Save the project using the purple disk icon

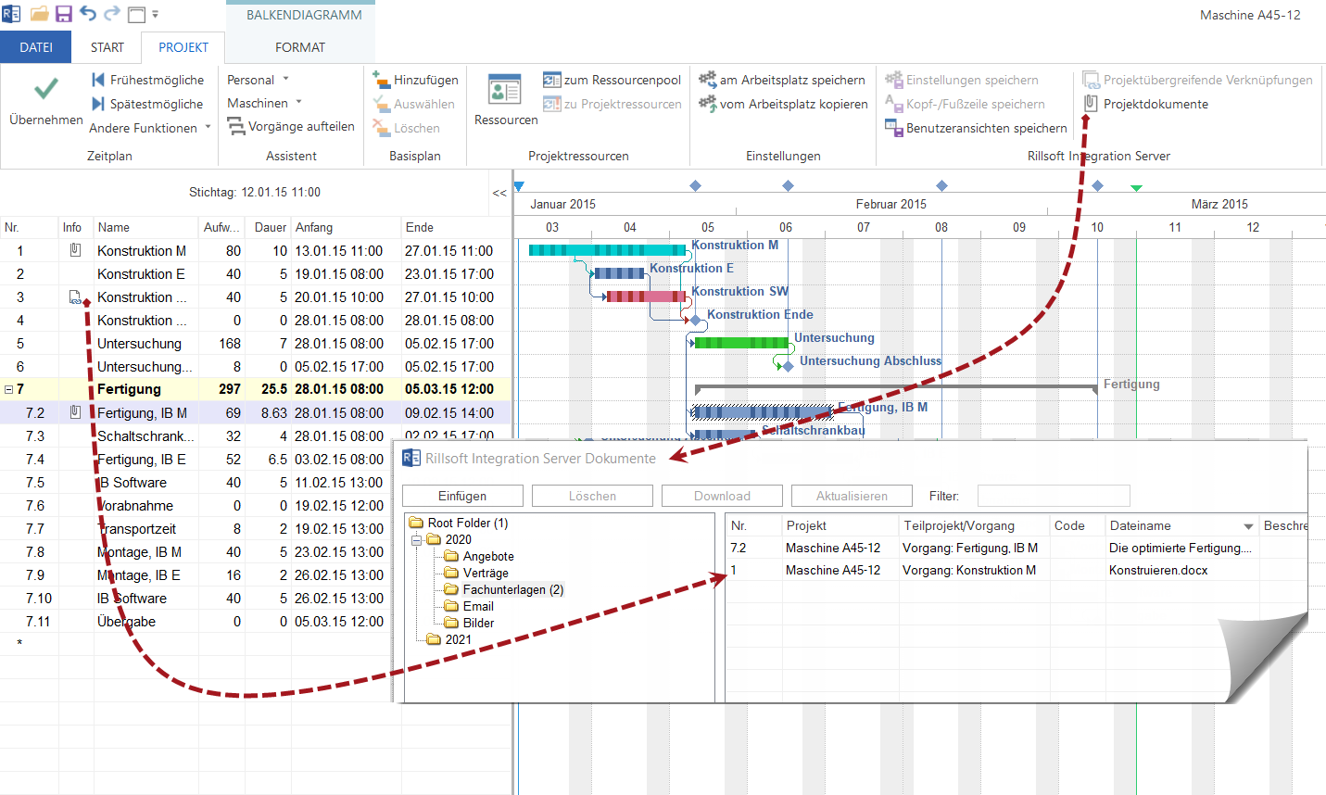63,14
